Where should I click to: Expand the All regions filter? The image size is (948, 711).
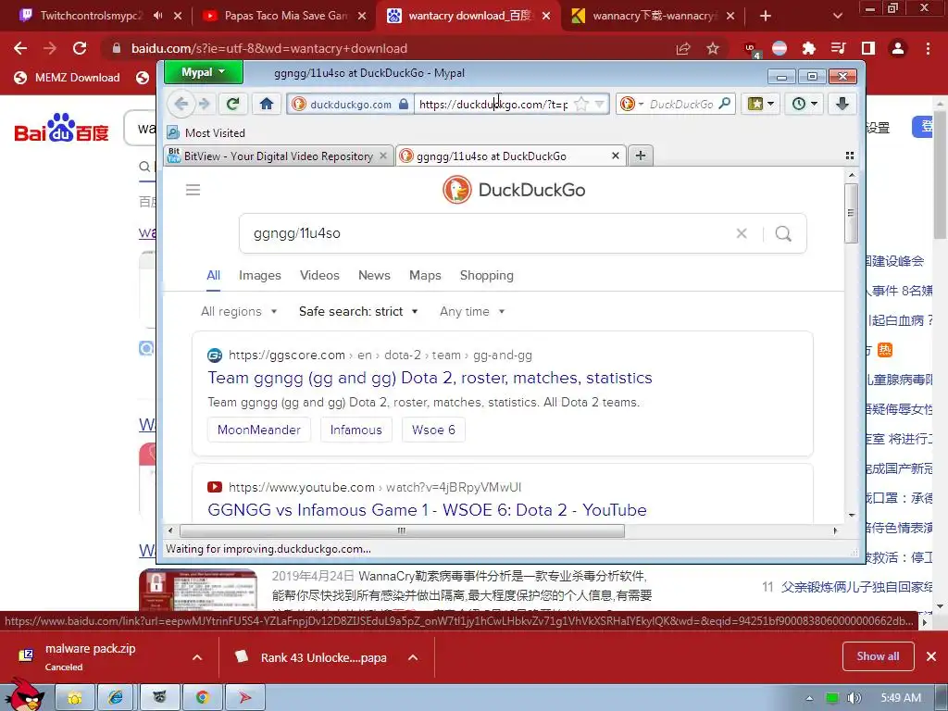[x=239, y=311]
